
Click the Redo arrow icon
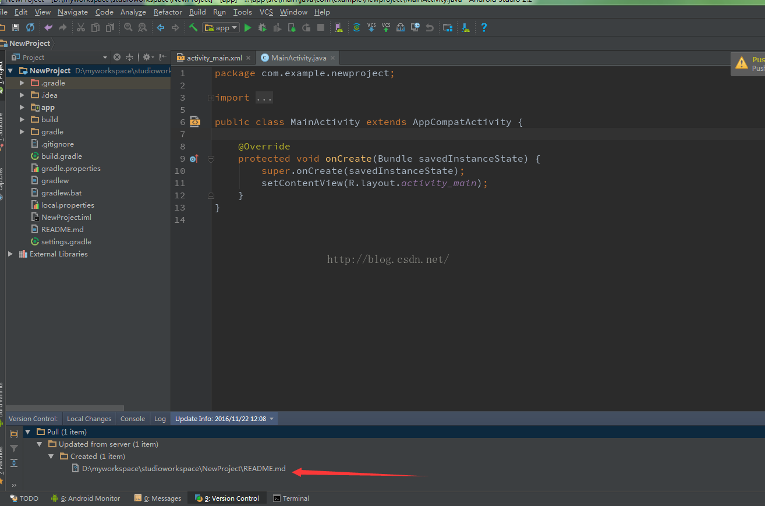coord(62,27)
